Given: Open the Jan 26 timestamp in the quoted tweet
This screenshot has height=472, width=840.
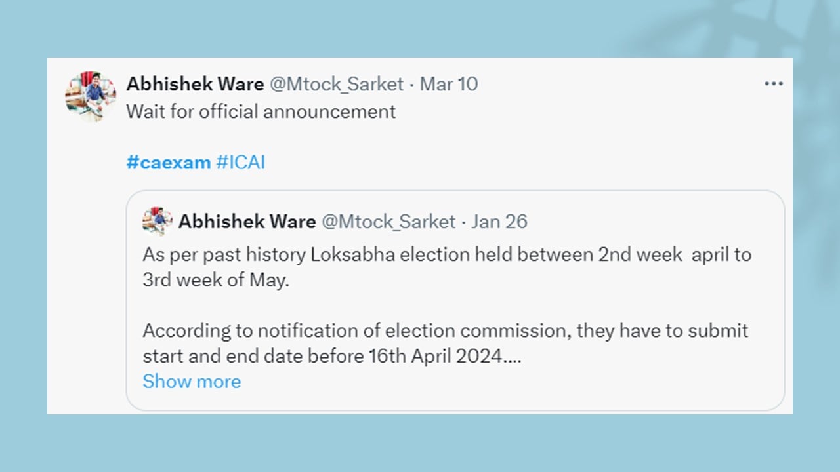Looking at the screenshot, I should tap(499, 222).
